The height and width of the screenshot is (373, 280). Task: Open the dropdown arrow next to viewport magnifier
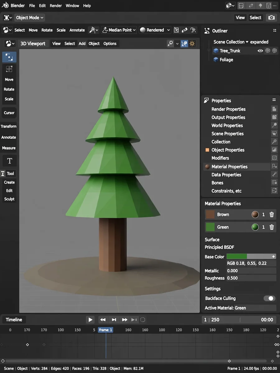[x=177, y=44]
